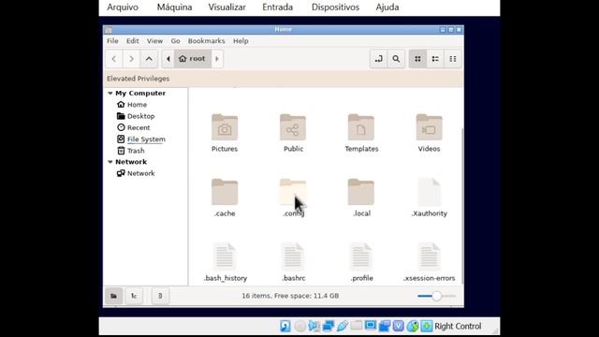
Task: Click the VirtualBox hard disk activity icon
Action: (285, 326)
